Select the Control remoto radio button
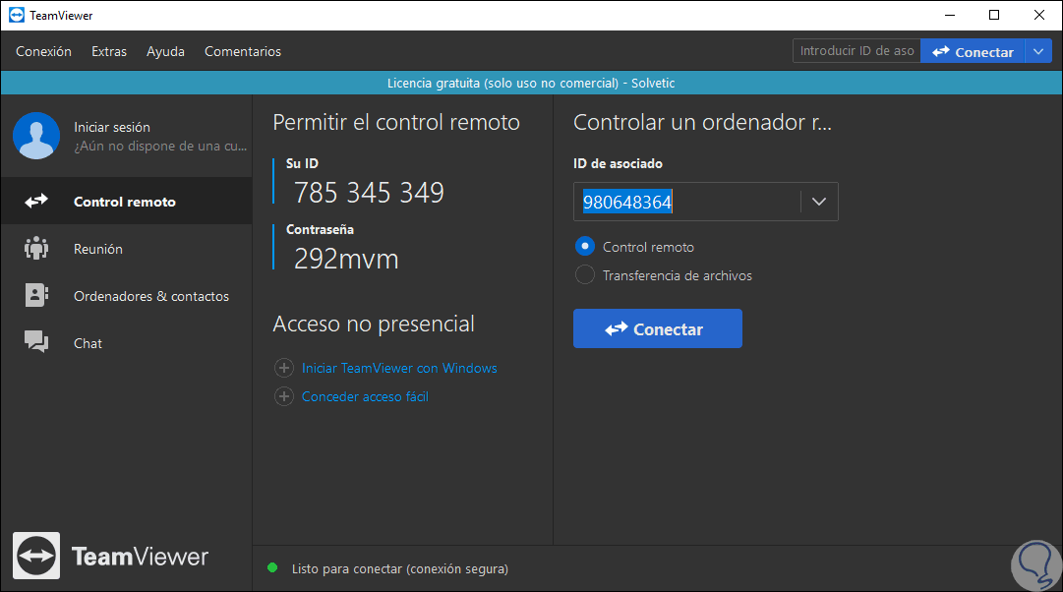This screenshot has width=1063, height=592. [x=585, y=246]
